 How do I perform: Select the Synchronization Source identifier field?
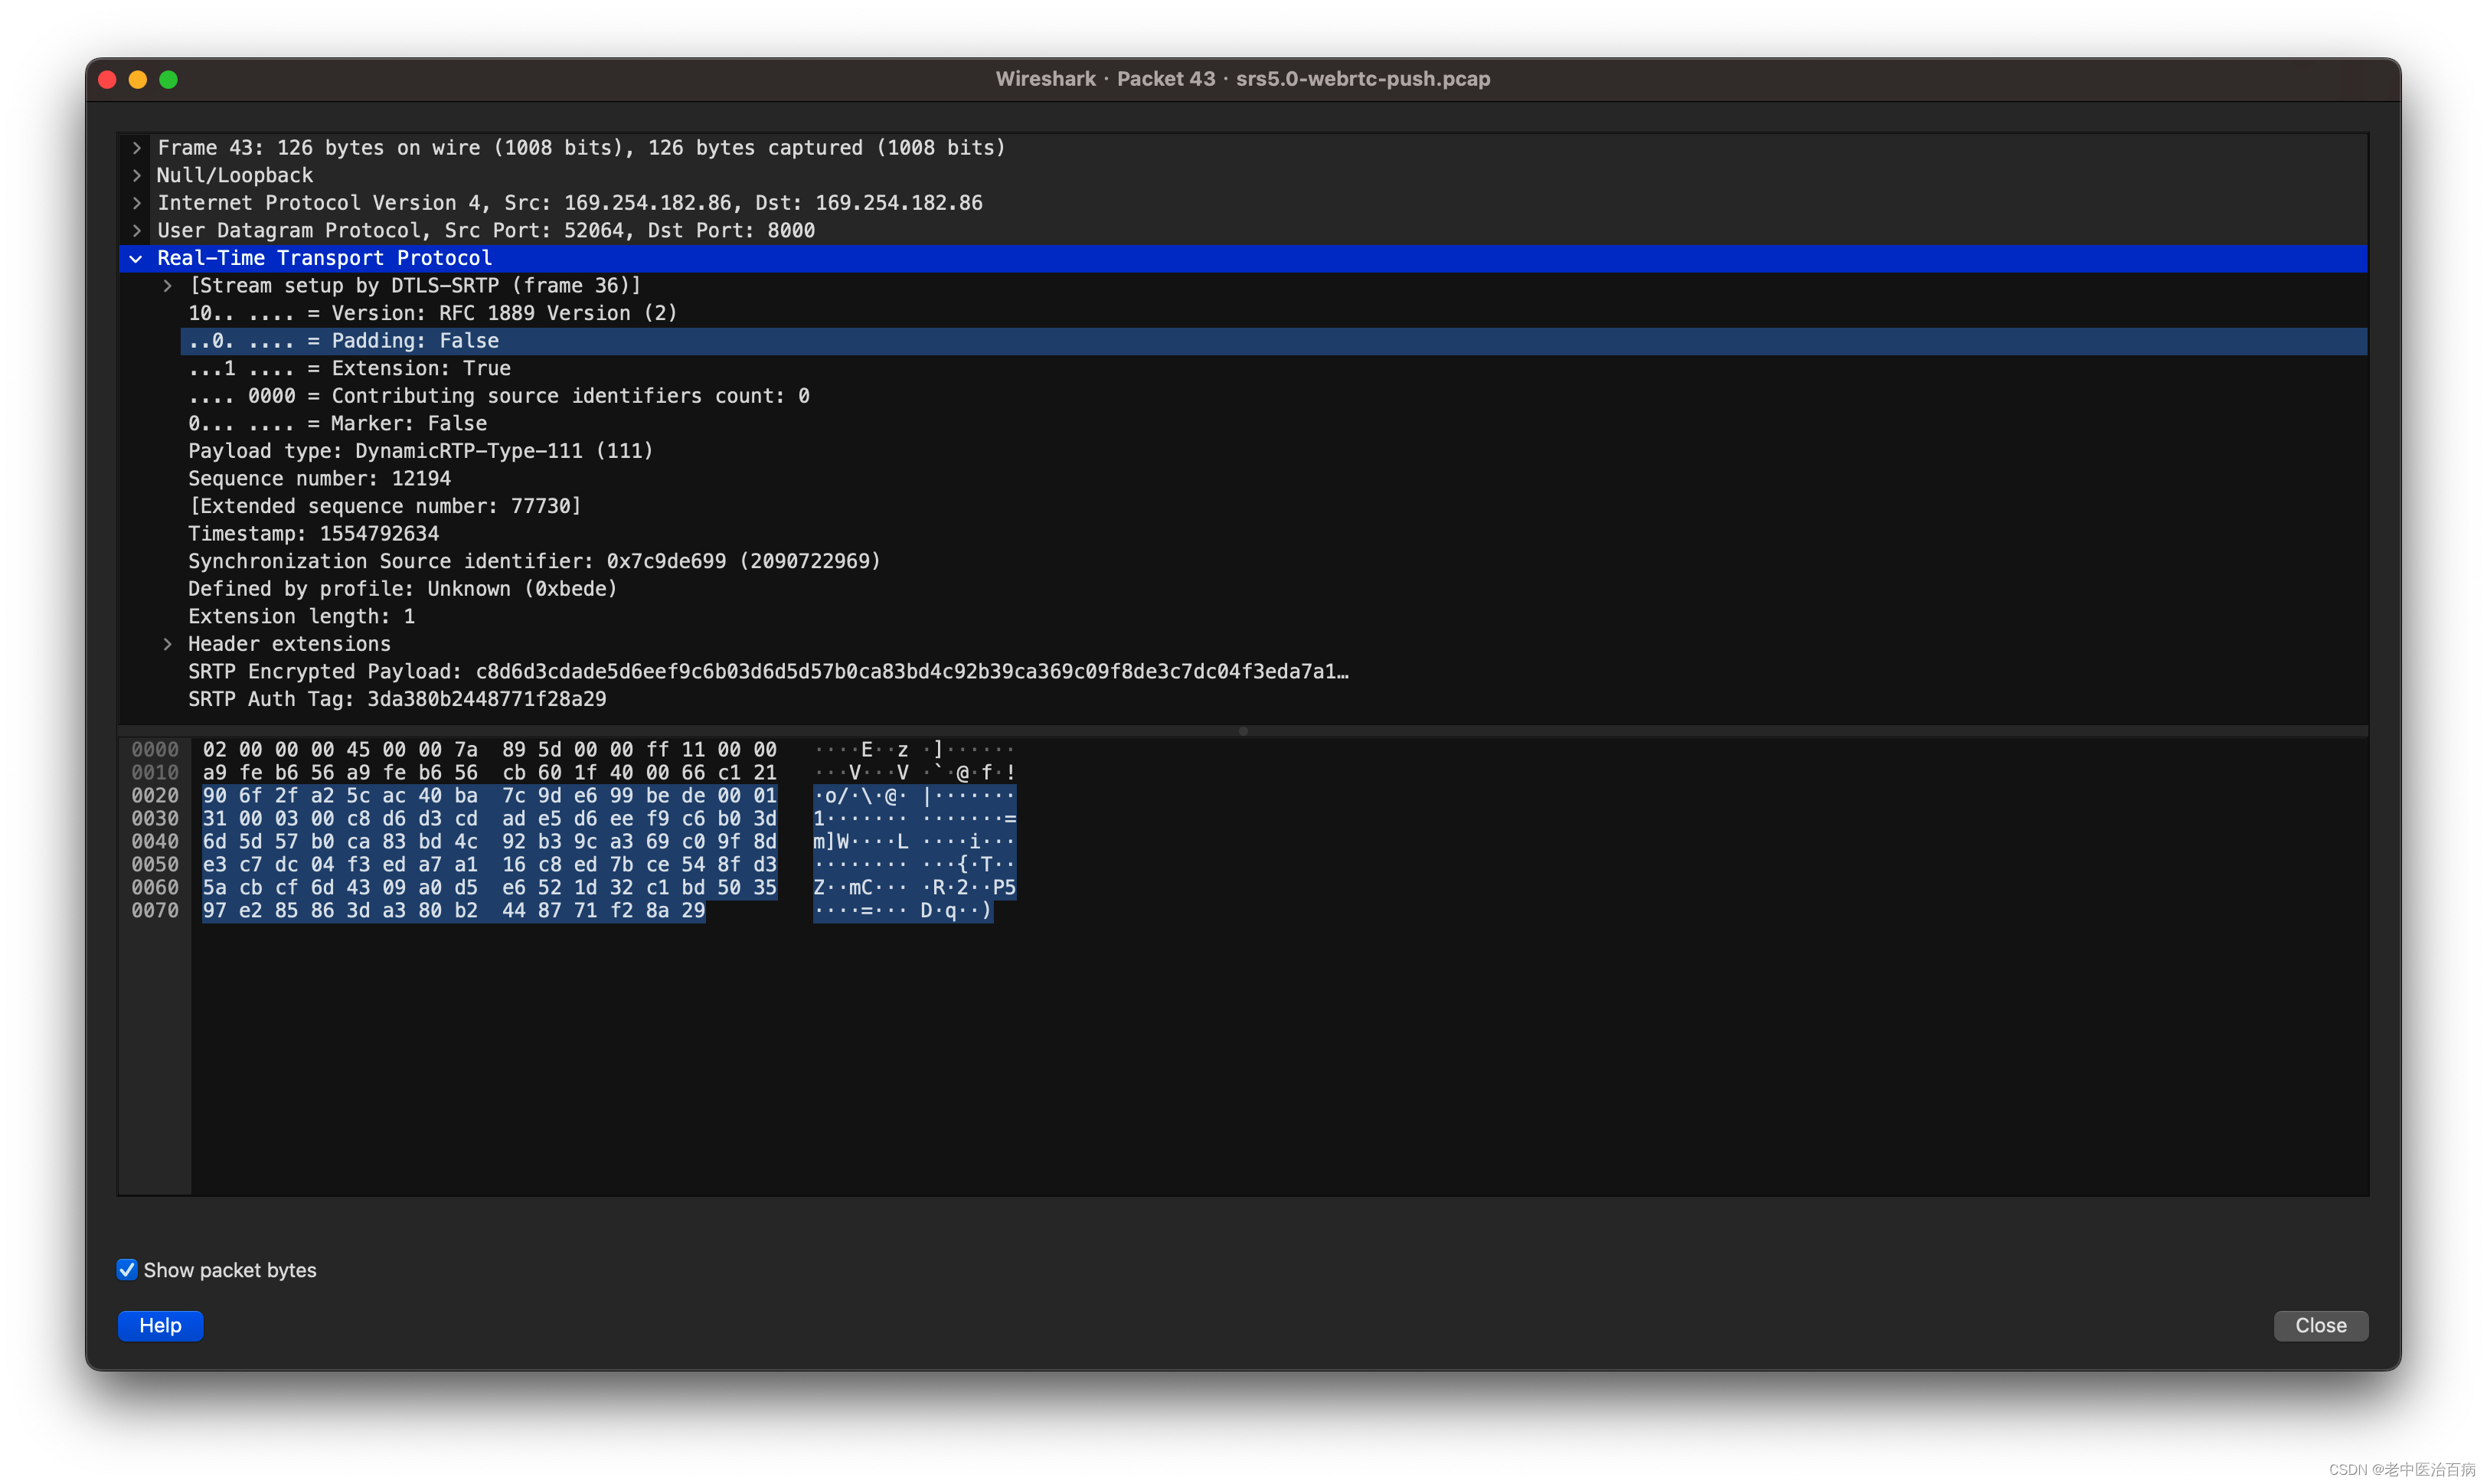[x=533, y=561]
